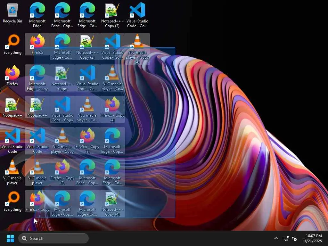Select the unhighlighted Notepad++ shortcut
This screenshot has width=328, height=246.
click(12, 107)
